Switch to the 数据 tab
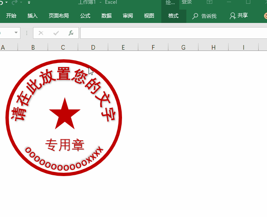Viewport: 267px width, 217px height. pos(107,16)
